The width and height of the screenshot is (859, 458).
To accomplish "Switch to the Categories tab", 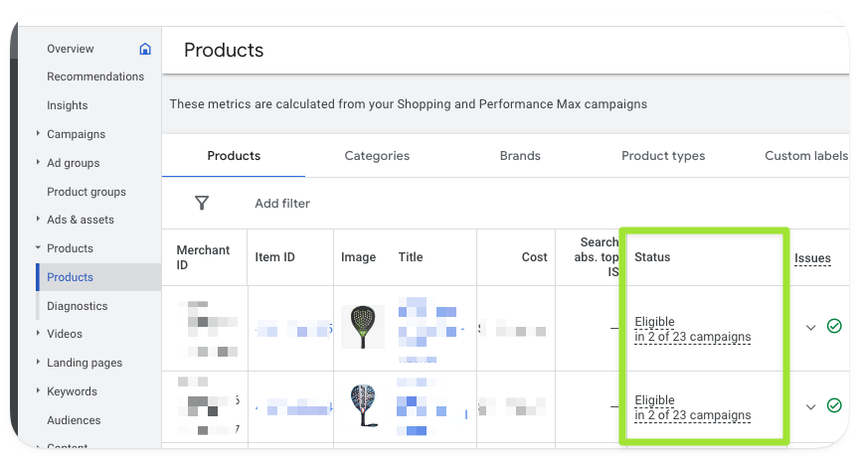I will (x=377, y=156).
